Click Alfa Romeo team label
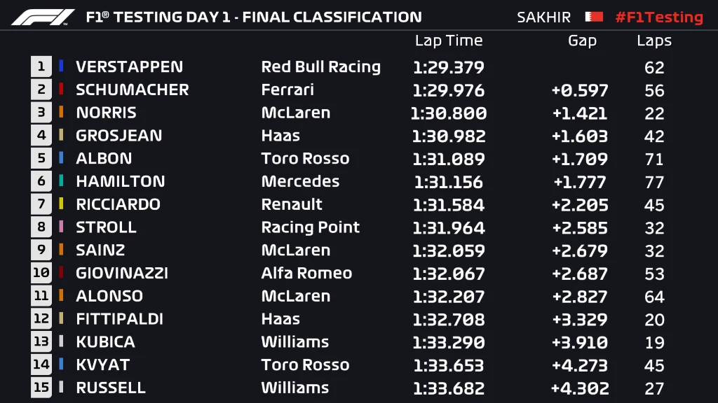The image size is (718, 403). pos(306,273)
